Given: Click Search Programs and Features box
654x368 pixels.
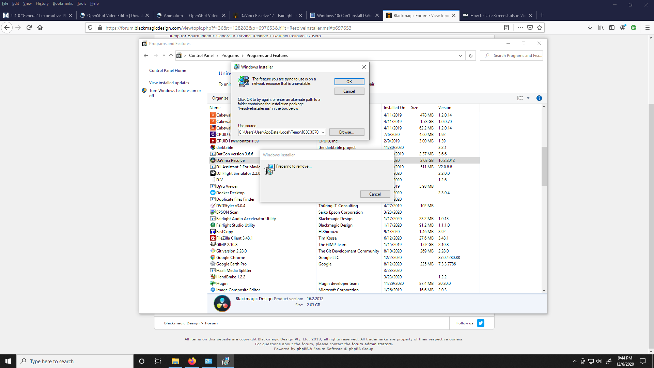Looking at the screenshot, I should coord(511,56).
